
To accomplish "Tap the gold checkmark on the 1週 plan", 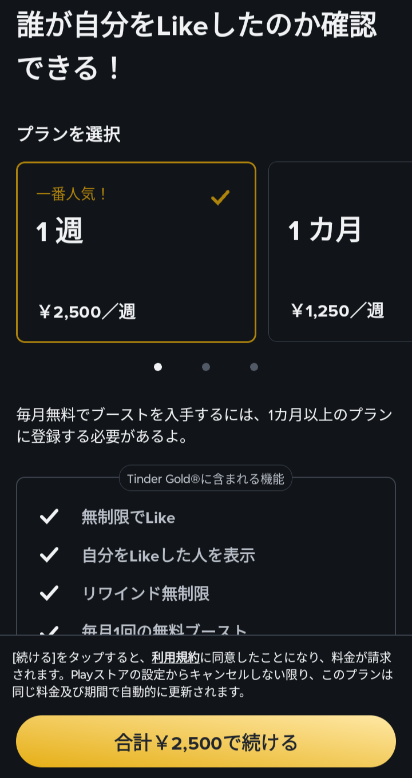I will 220,198.
